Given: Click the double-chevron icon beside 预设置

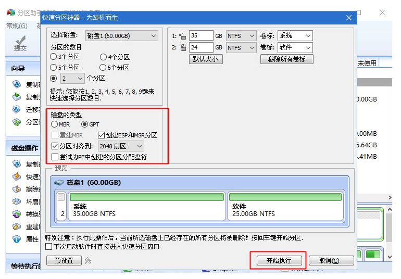Looking at the screenshot, I should pyautogui.click(x=88, y=260).
